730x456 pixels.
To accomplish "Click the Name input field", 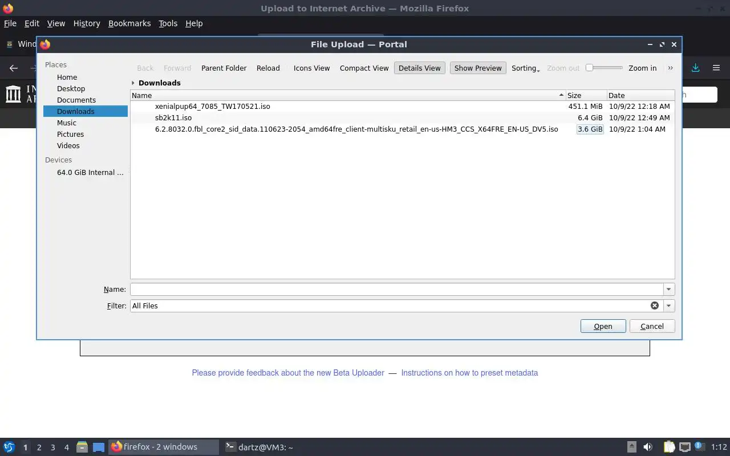I will click(x=396, y=289).
